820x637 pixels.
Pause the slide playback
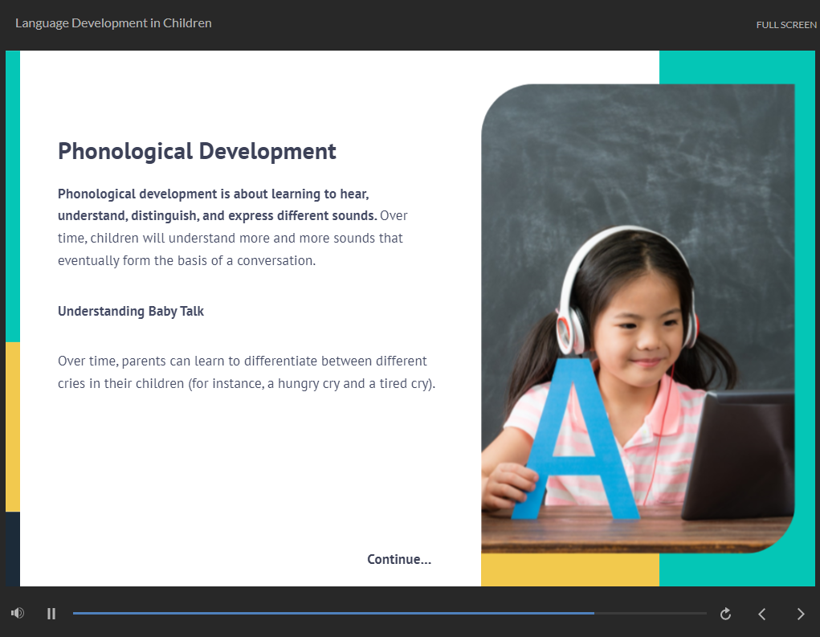[51, 614]
